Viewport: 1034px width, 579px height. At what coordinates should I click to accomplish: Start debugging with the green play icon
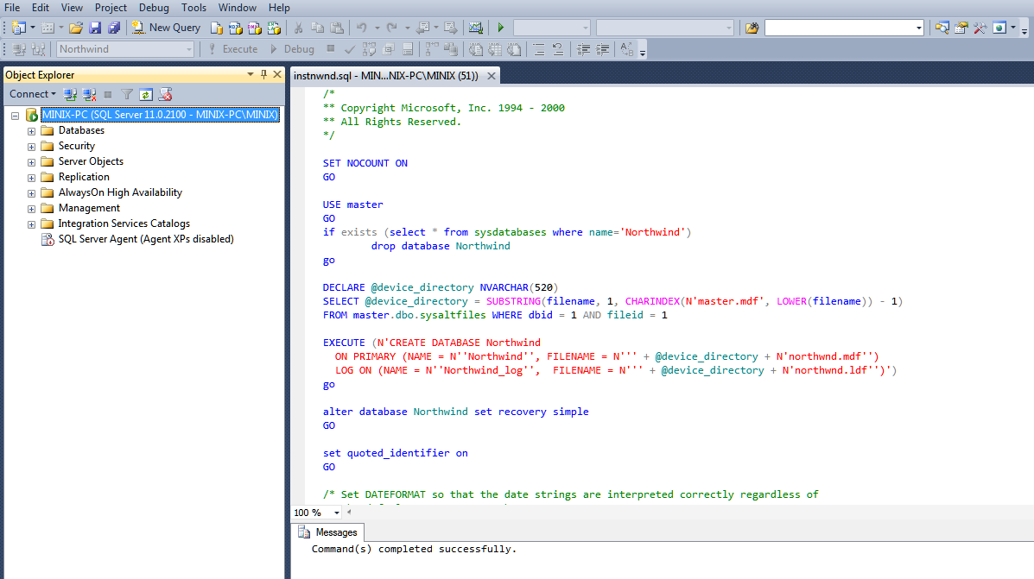(x=500, y=28)
